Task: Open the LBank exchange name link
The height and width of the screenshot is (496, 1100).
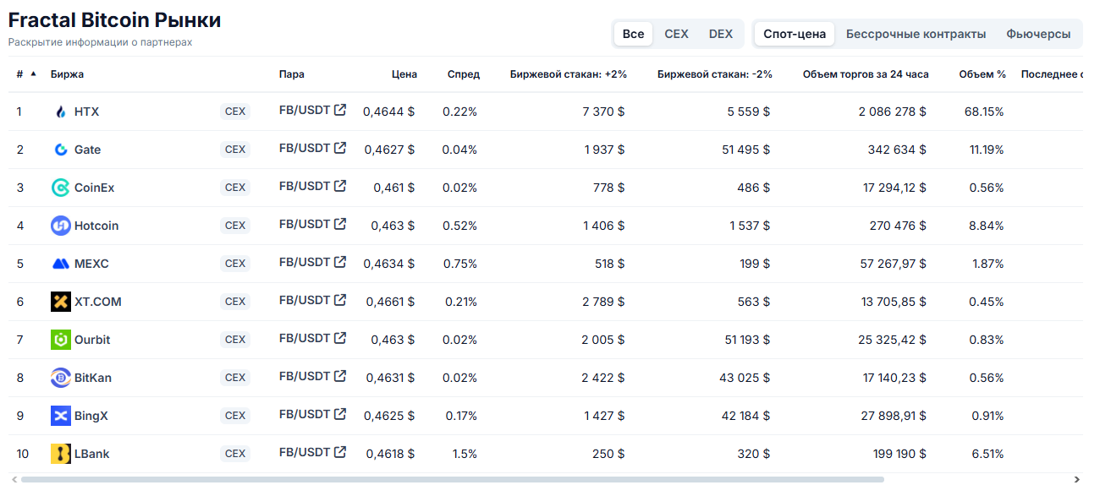Action: [91, 454]
